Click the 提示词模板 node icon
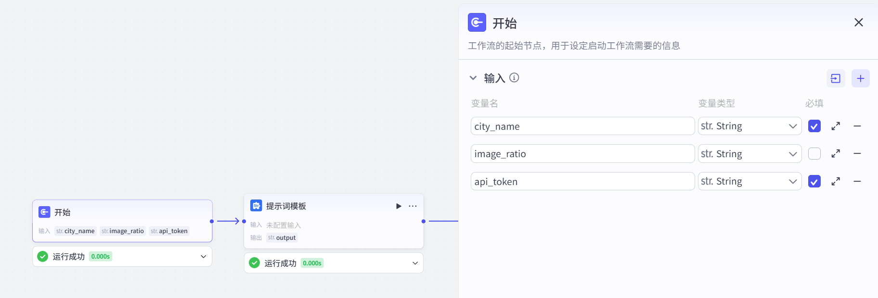This screenshot has height=298, width=878. click(256, 206)
